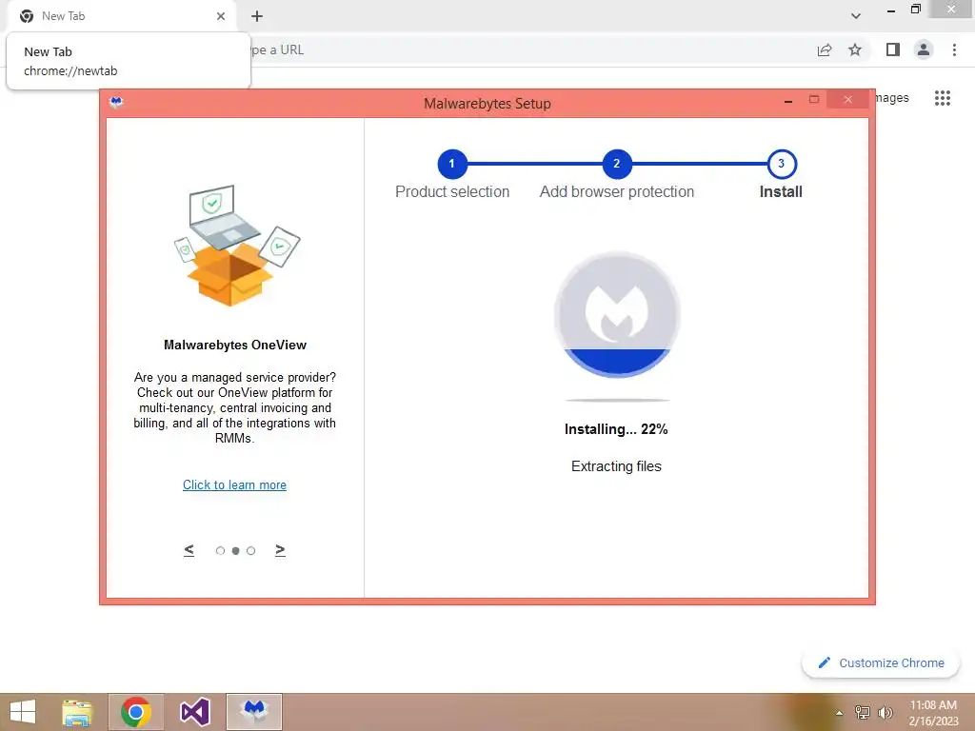The image size is (975, 731).
Task: Go to next promo slide arrow
Action: 281,550
